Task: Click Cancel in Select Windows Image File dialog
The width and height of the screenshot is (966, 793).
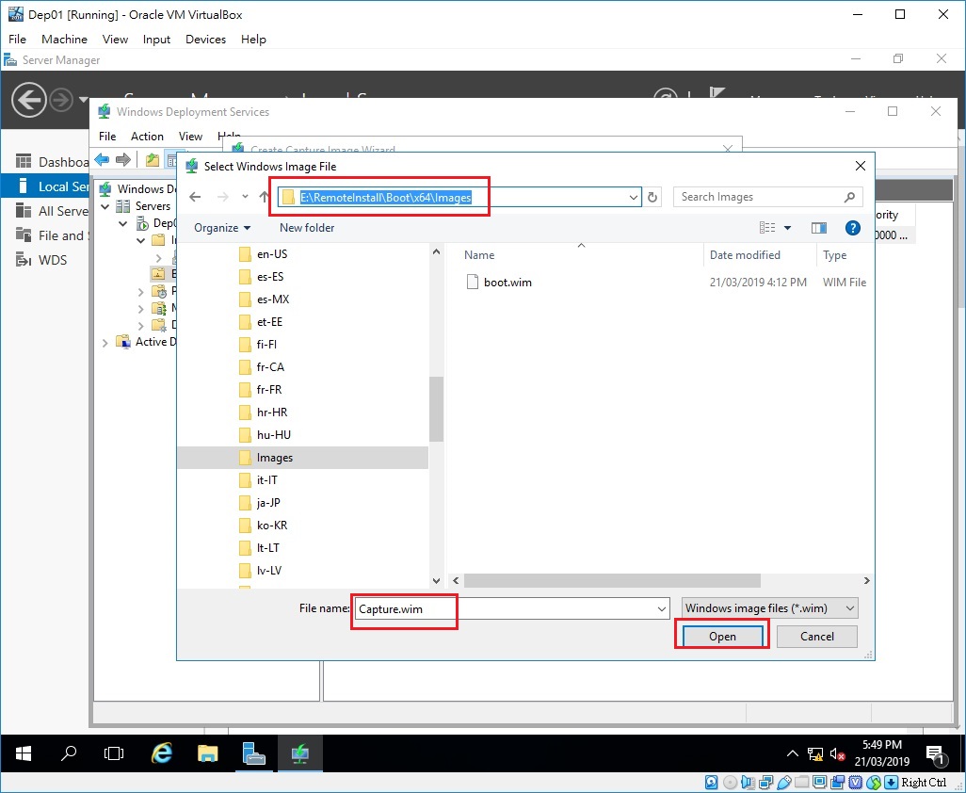Action: [x=817, y=637]
